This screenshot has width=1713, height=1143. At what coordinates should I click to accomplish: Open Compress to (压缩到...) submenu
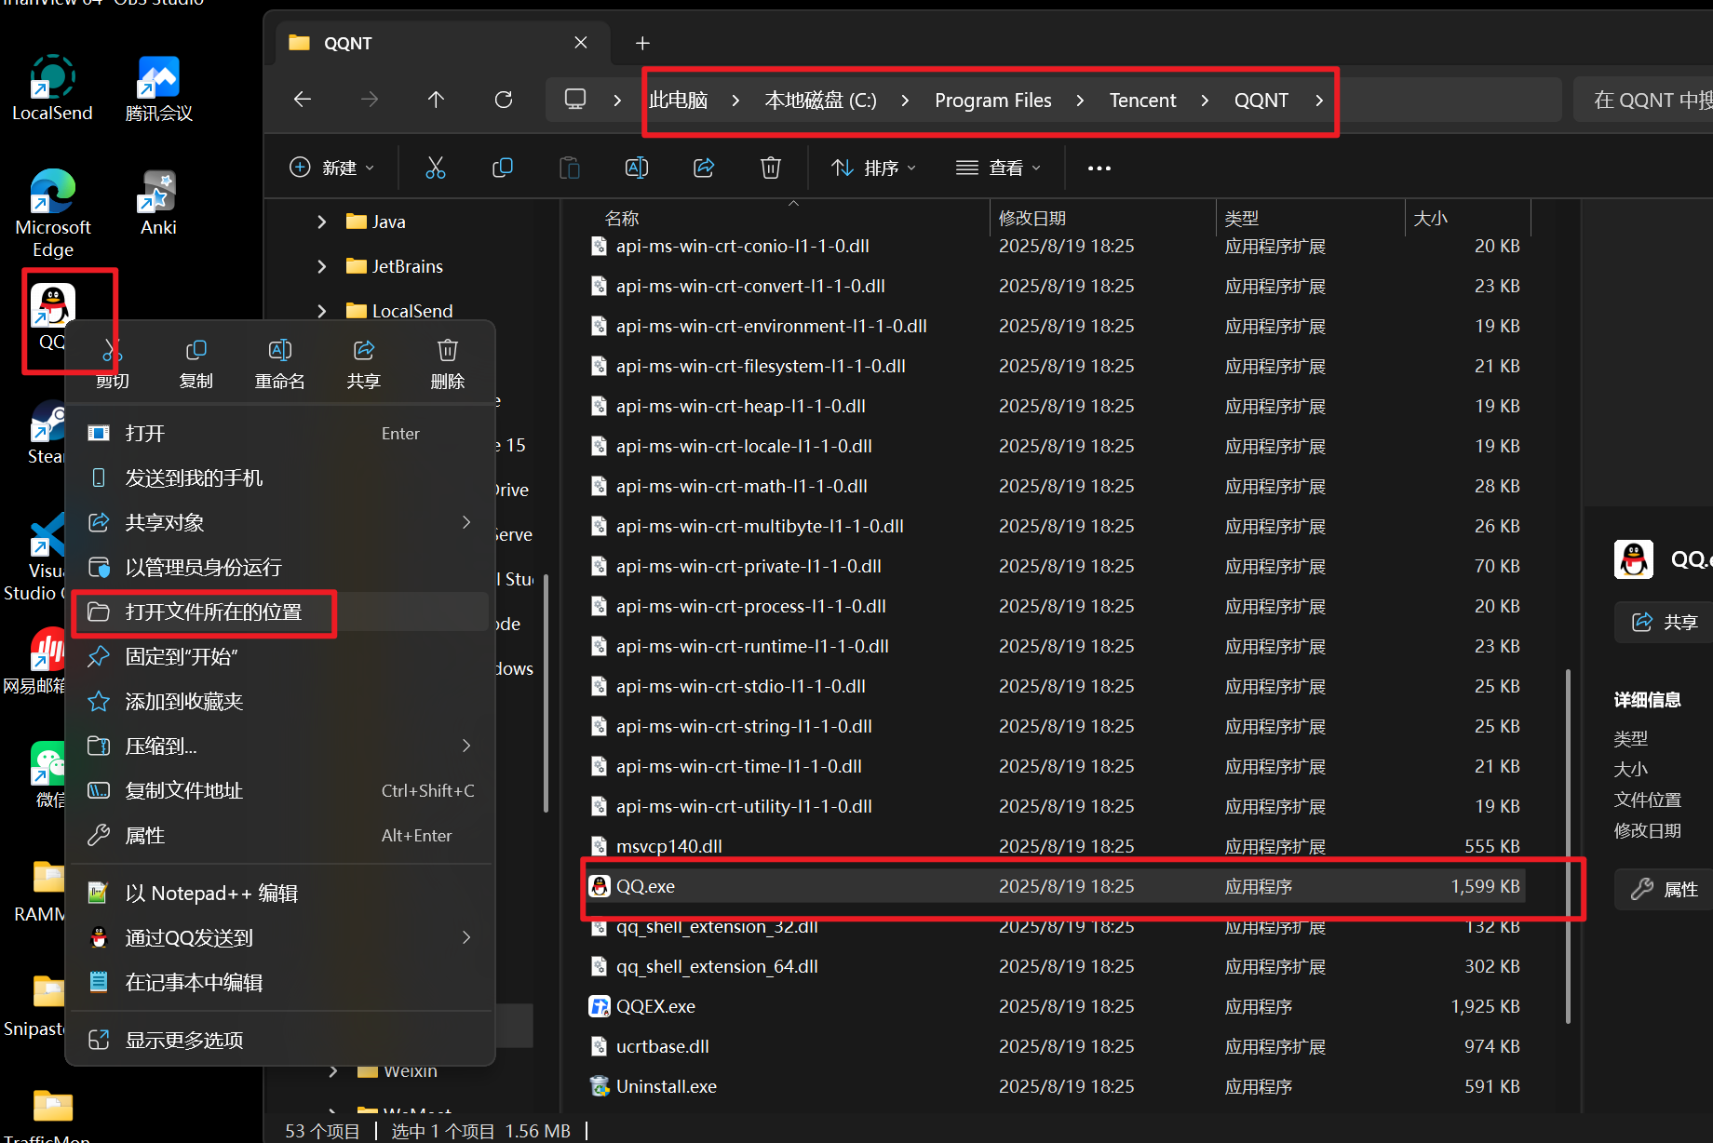280,746
